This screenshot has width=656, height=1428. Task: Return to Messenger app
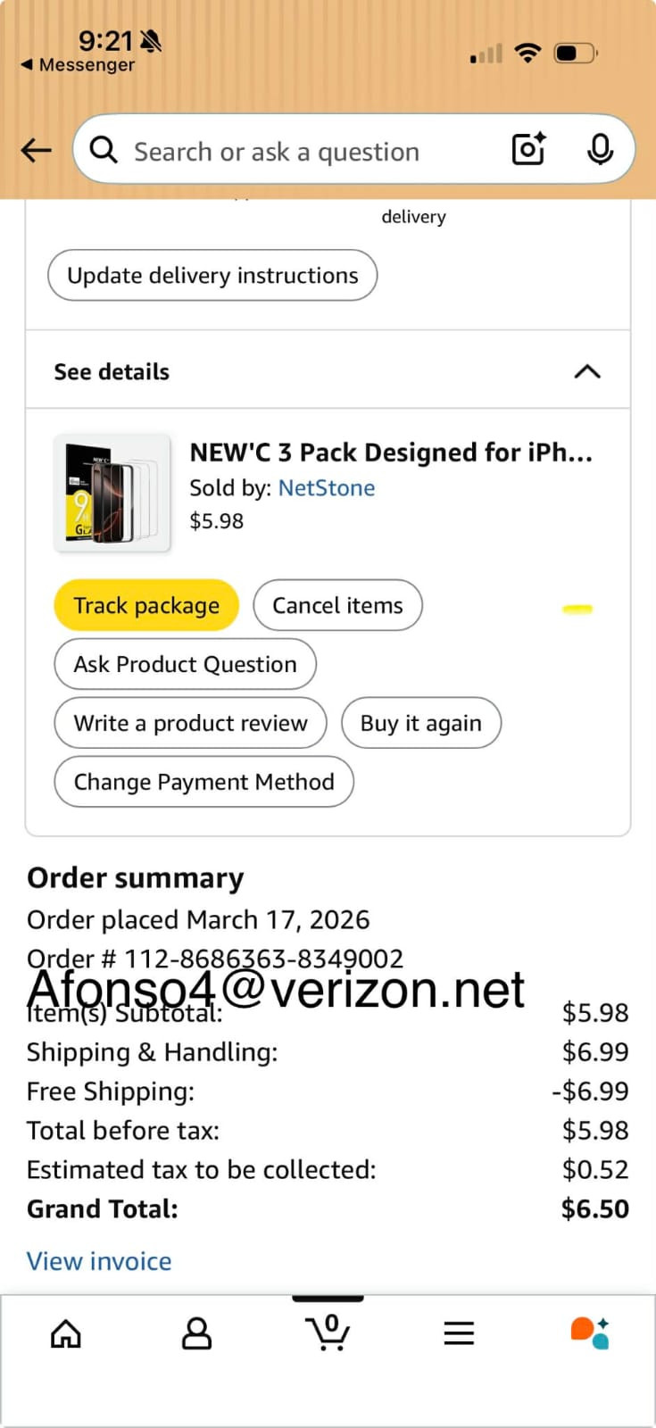click(79, 65)
